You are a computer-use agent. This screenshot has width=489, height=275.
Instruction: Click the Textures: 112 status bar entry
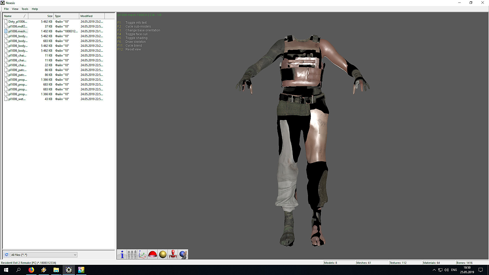(x=405, y=263)
